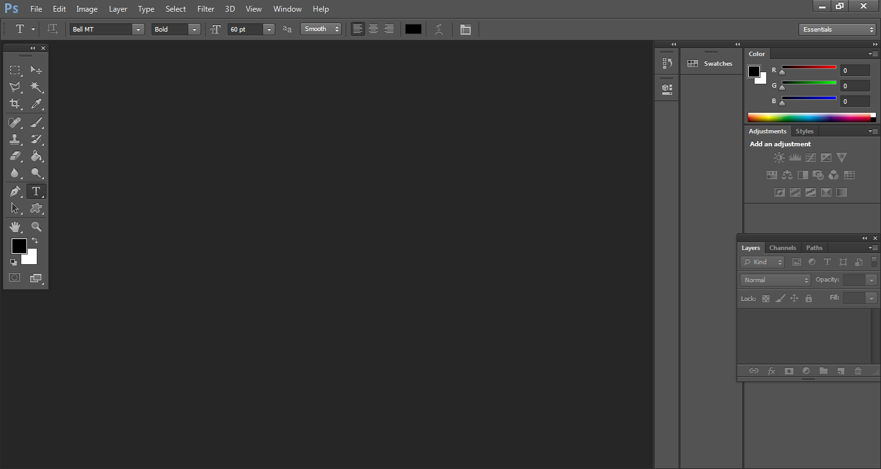881x469 pixels.
Task: Add a Curves adjustment
Action: click(810, 157)
